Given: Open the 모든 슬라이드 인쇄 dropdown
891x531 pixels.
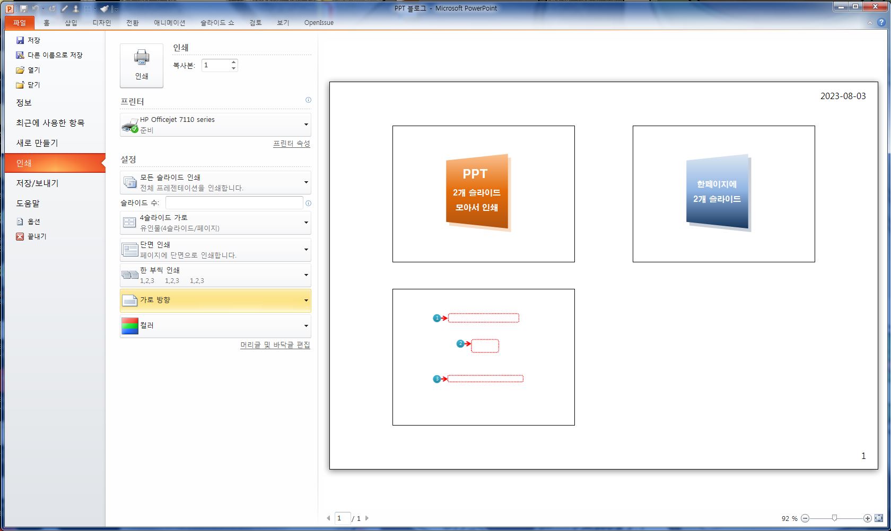Looking at the screenshot, I should tap(215, 183).
